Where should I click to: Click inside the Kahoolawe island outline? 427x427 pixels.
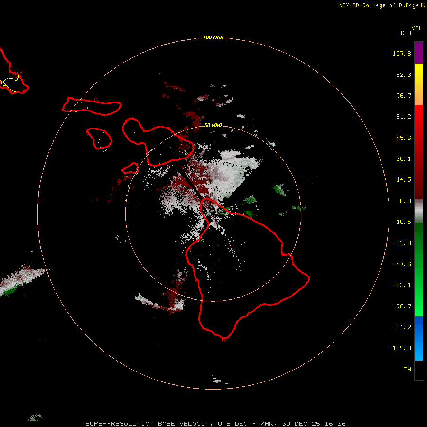pos(130,168)
